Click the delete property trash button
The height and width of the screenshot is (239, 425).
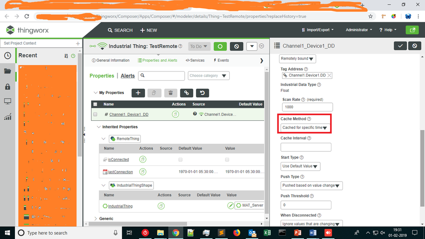171,93
